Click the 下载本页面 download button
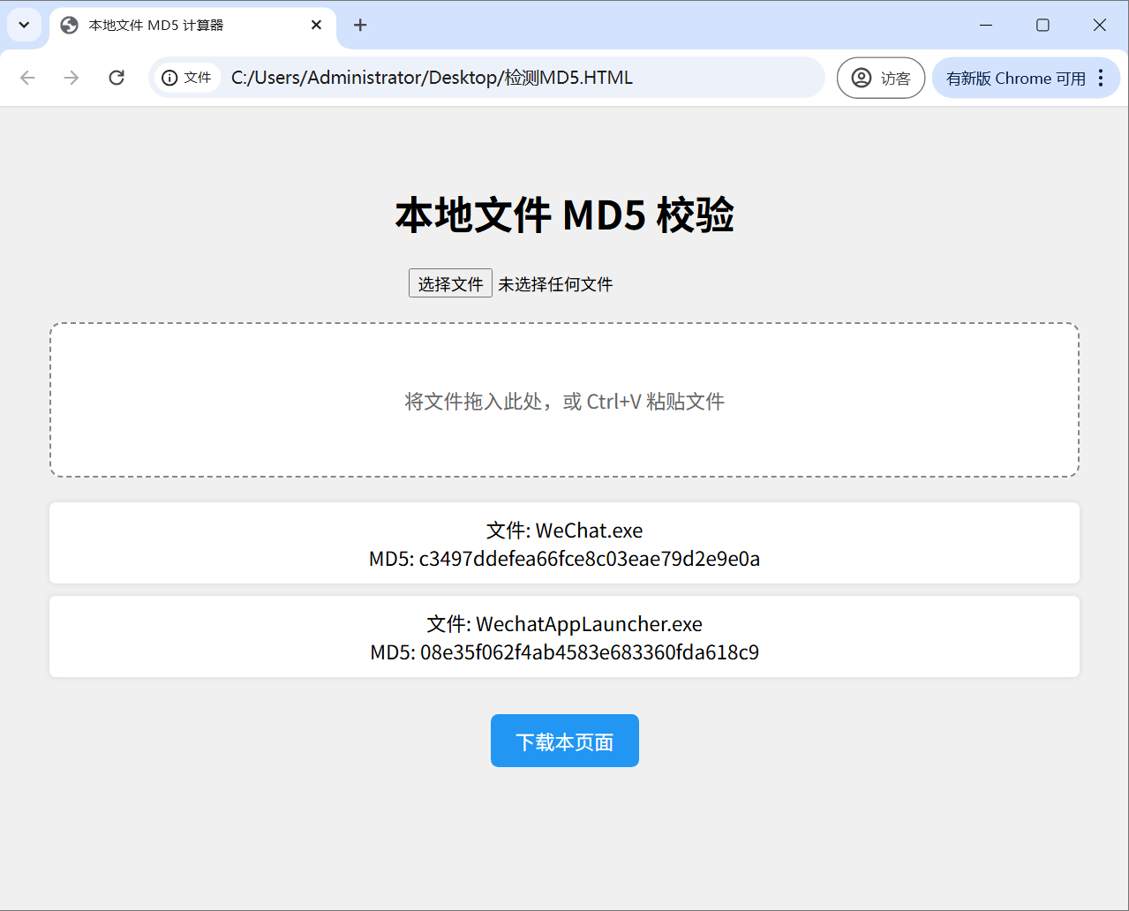 (x=565, y=741)
